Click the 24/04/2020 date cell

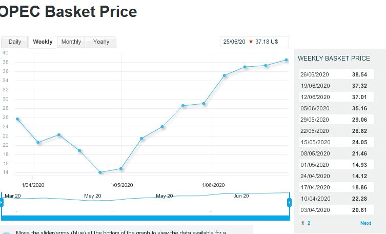click(315, 176)
